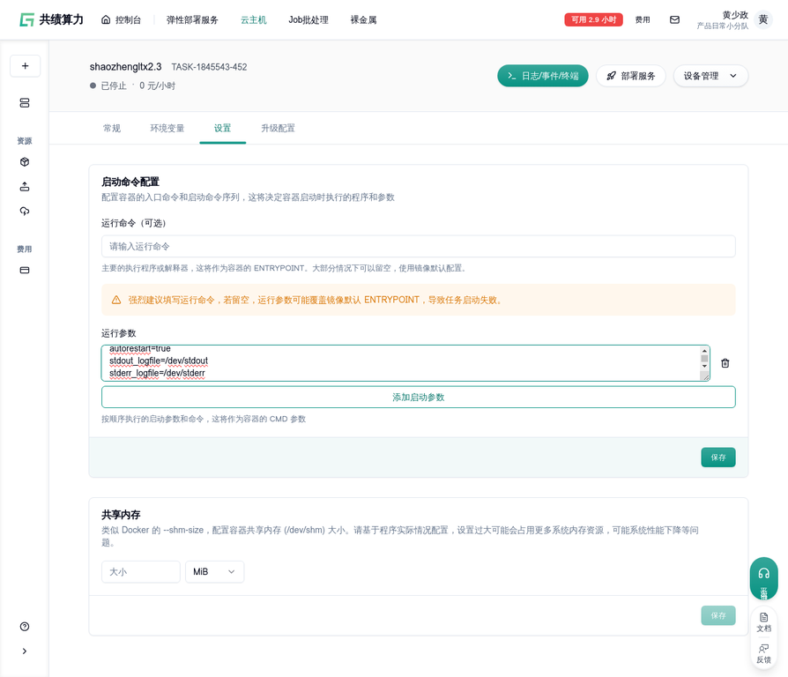The width and height of the screenshot is (788, 677).
Task: Open the billing card icon in the sidebar
Action: click(25, 270)
